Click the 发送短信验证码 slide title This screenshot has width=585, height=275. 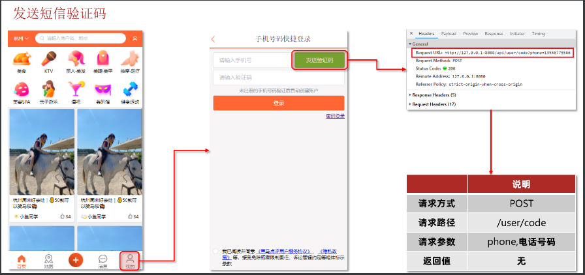tap(59, 14)
